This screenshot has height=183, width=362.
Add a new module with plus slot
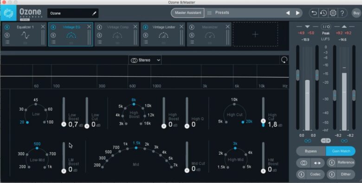[255, 34]
